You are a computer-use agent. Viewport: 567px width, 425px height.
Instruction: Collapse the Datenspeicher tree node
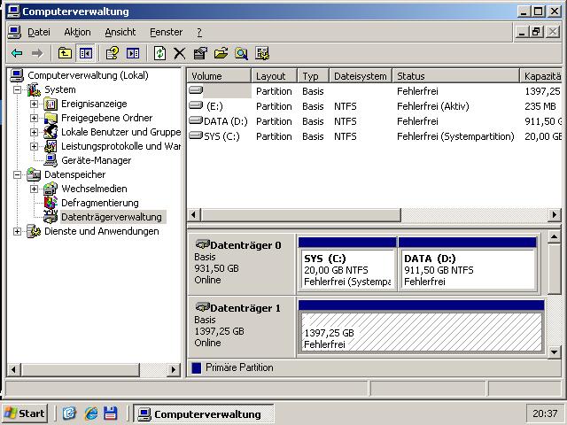17,174
